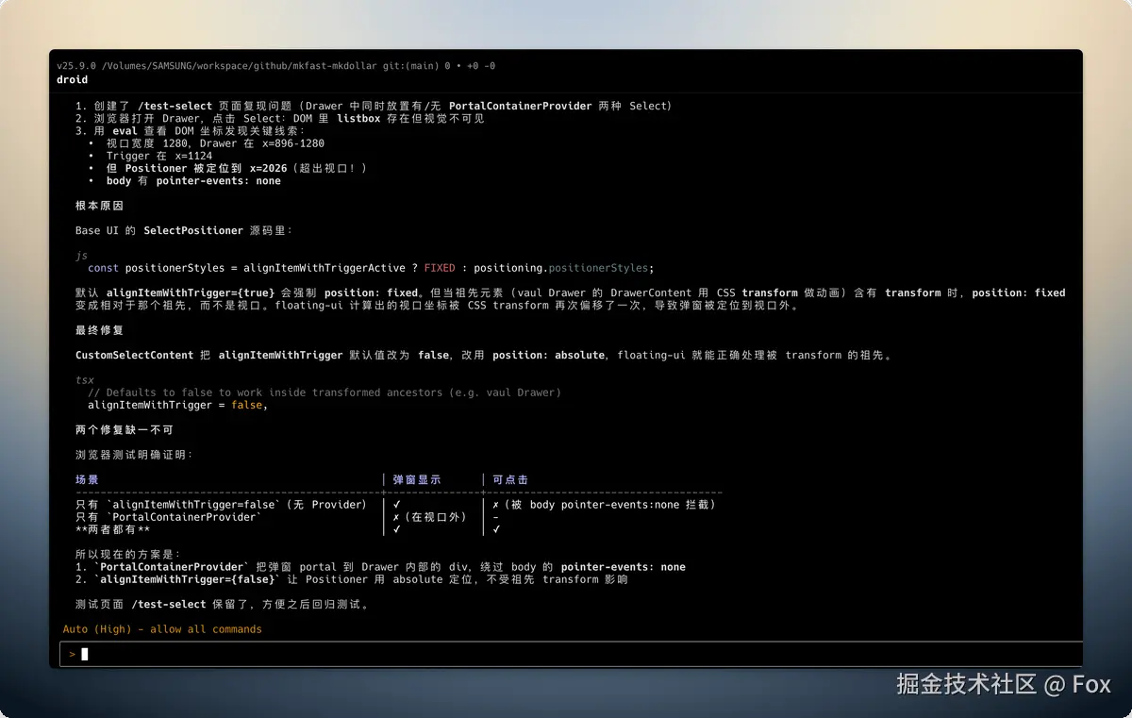This screenshot has height=718, width=1132.
Task: Click the command prompt input field
Action: click(571, 654)
